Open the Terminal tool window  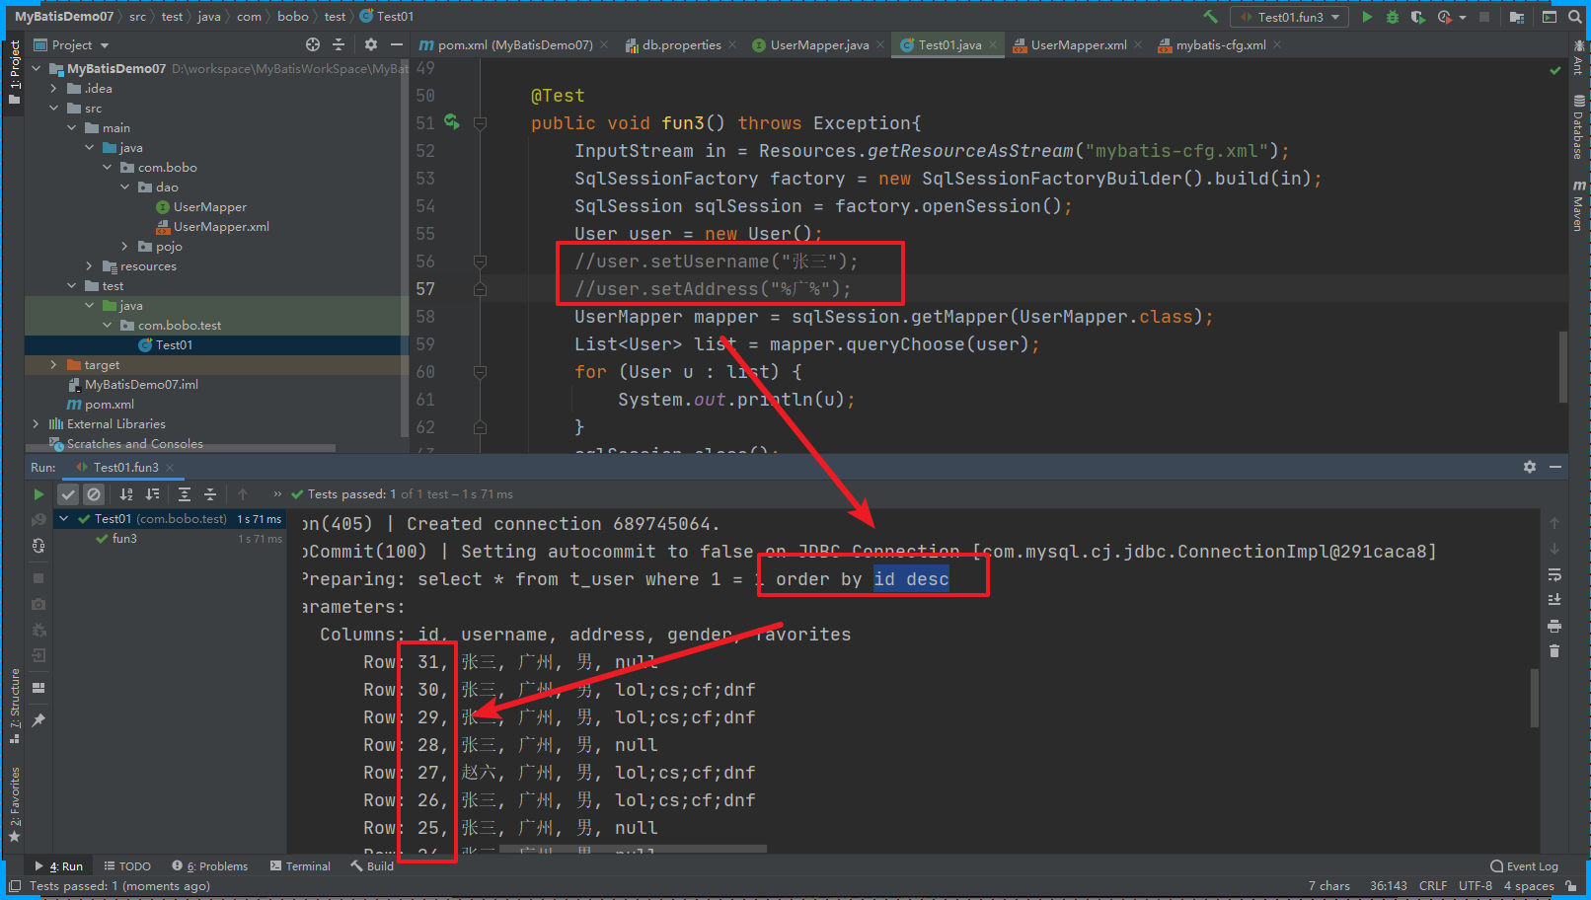[300, 866]
